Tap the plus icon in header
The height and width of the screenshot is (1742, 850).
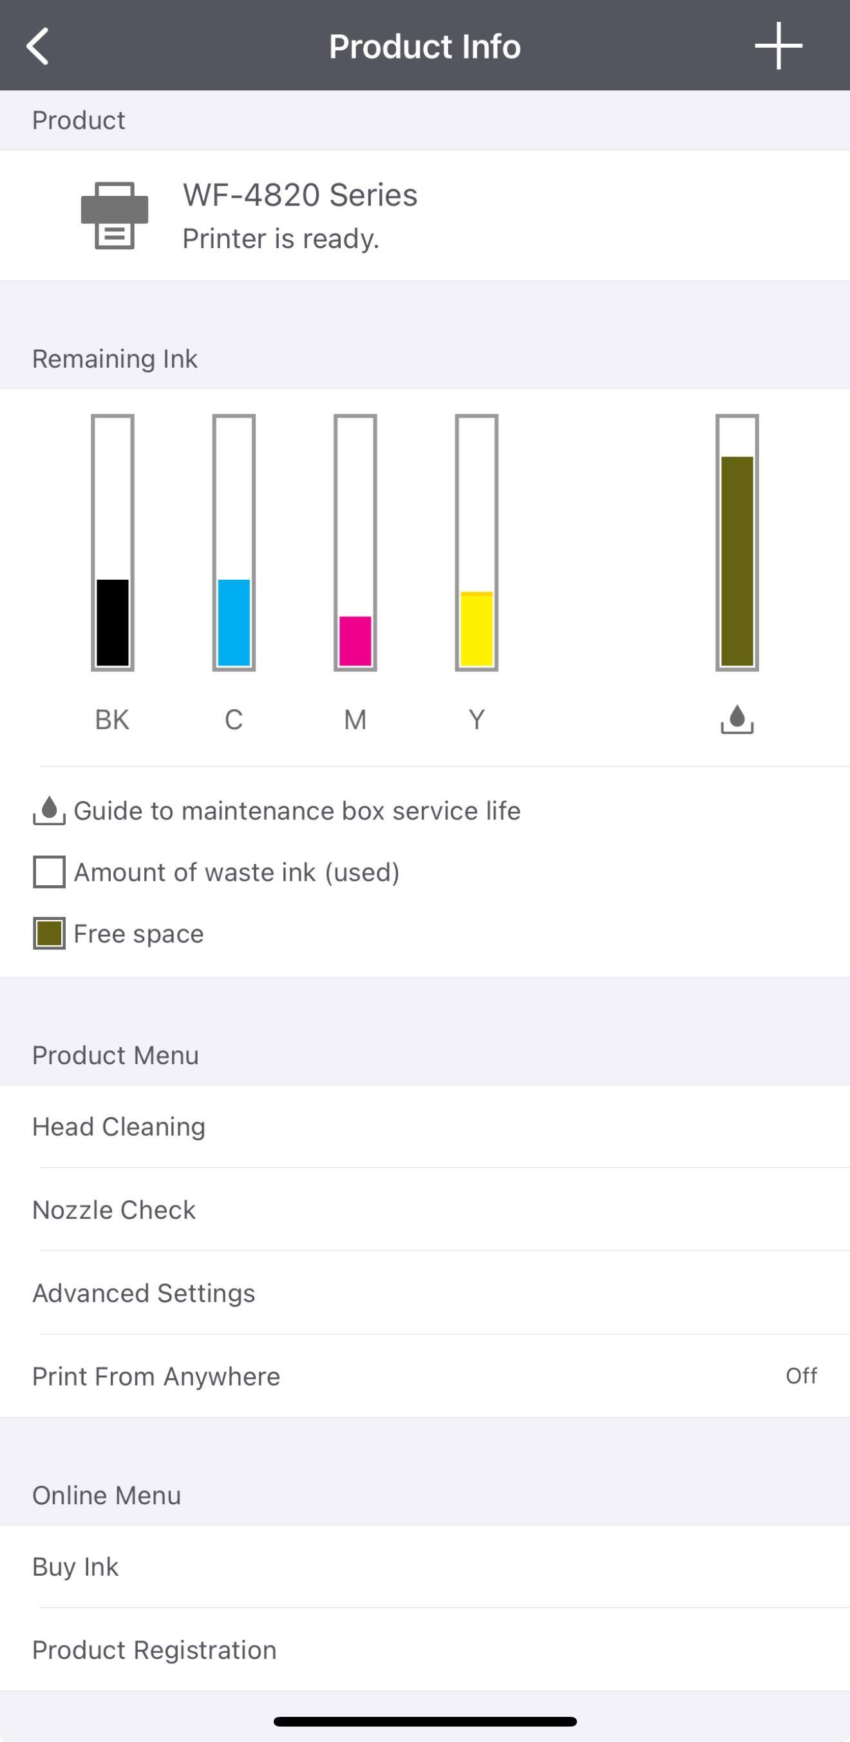[779, 46]
